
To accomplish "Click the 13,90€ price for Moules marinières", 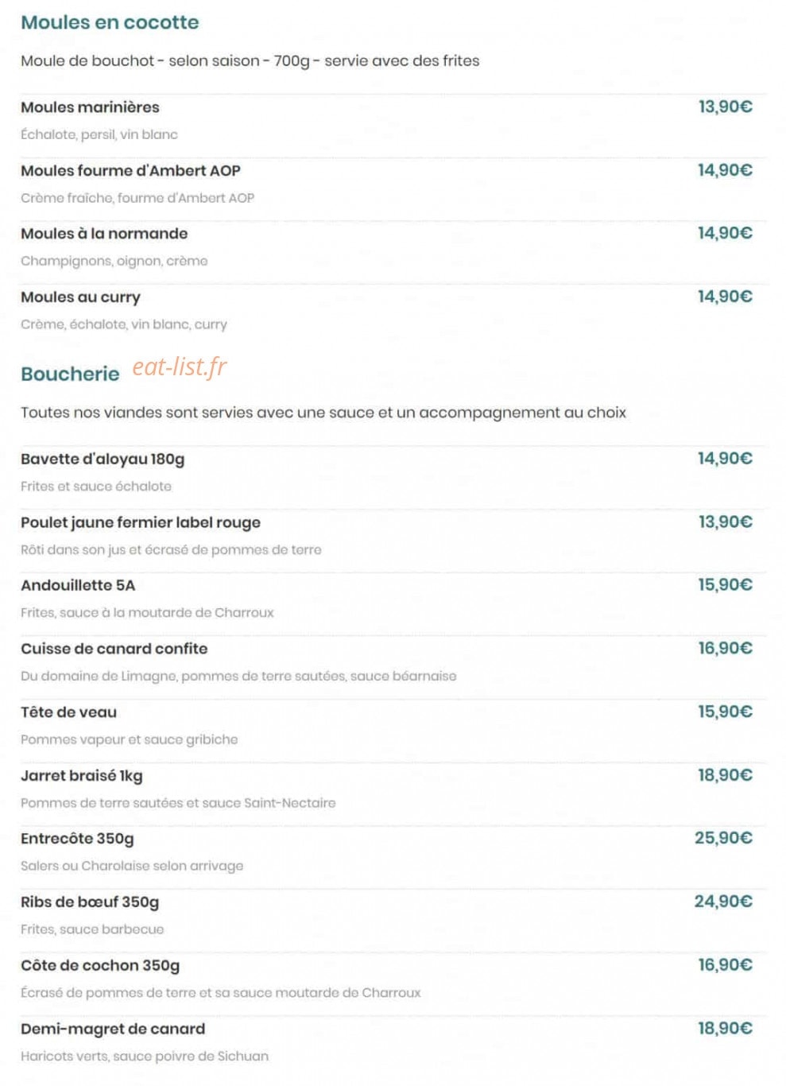I will pos(725,107).
